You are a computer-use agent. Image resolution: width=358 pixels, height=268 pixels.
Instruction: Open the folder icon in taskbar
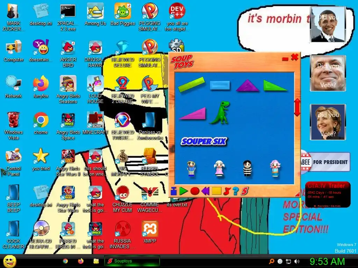(96, 261)
